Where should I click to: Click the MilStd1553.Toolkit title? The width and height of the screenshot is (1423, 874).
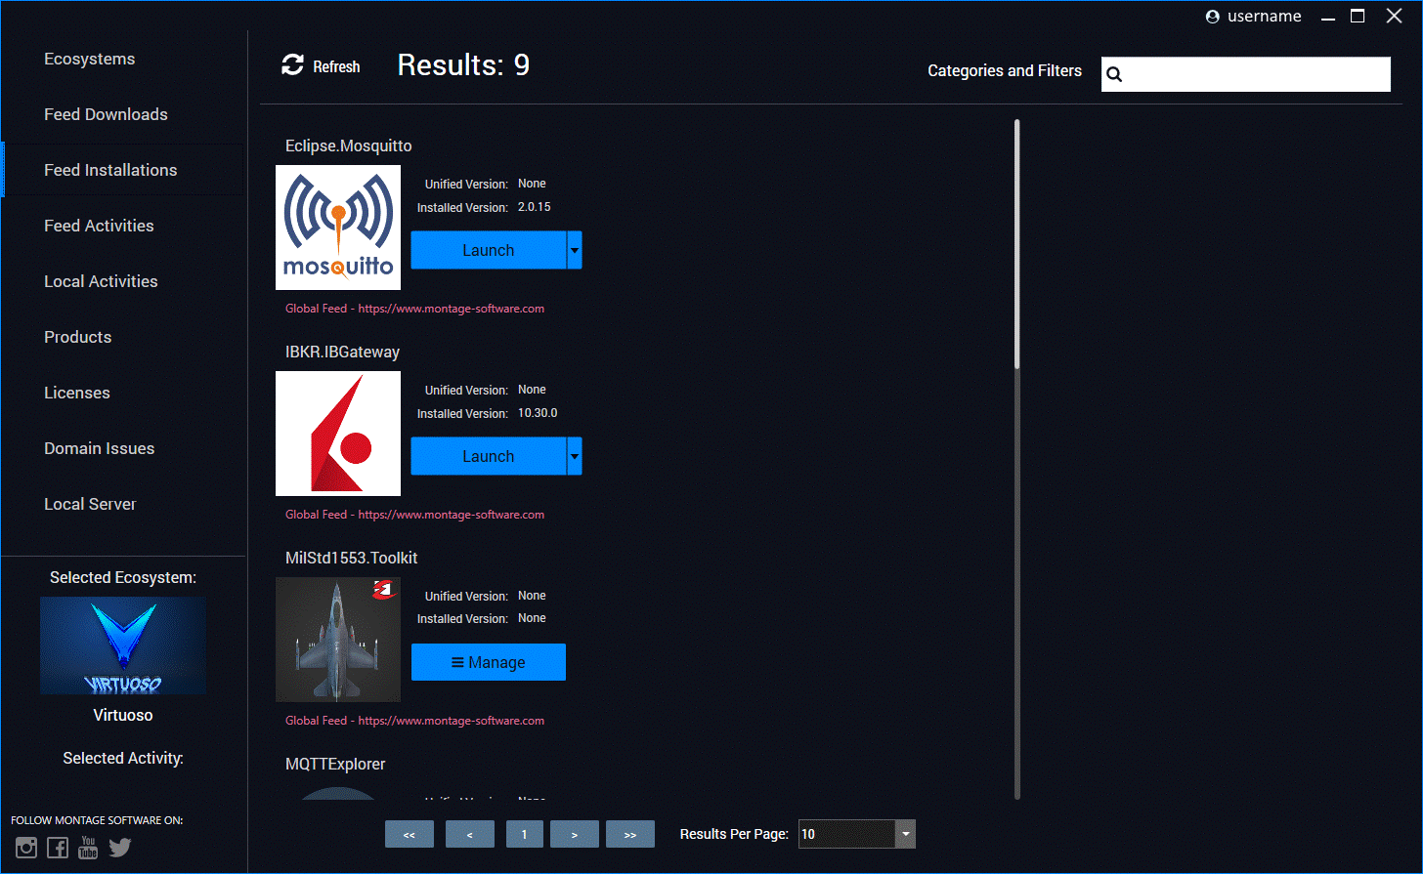pyautogui.click(x=352, y=559)
